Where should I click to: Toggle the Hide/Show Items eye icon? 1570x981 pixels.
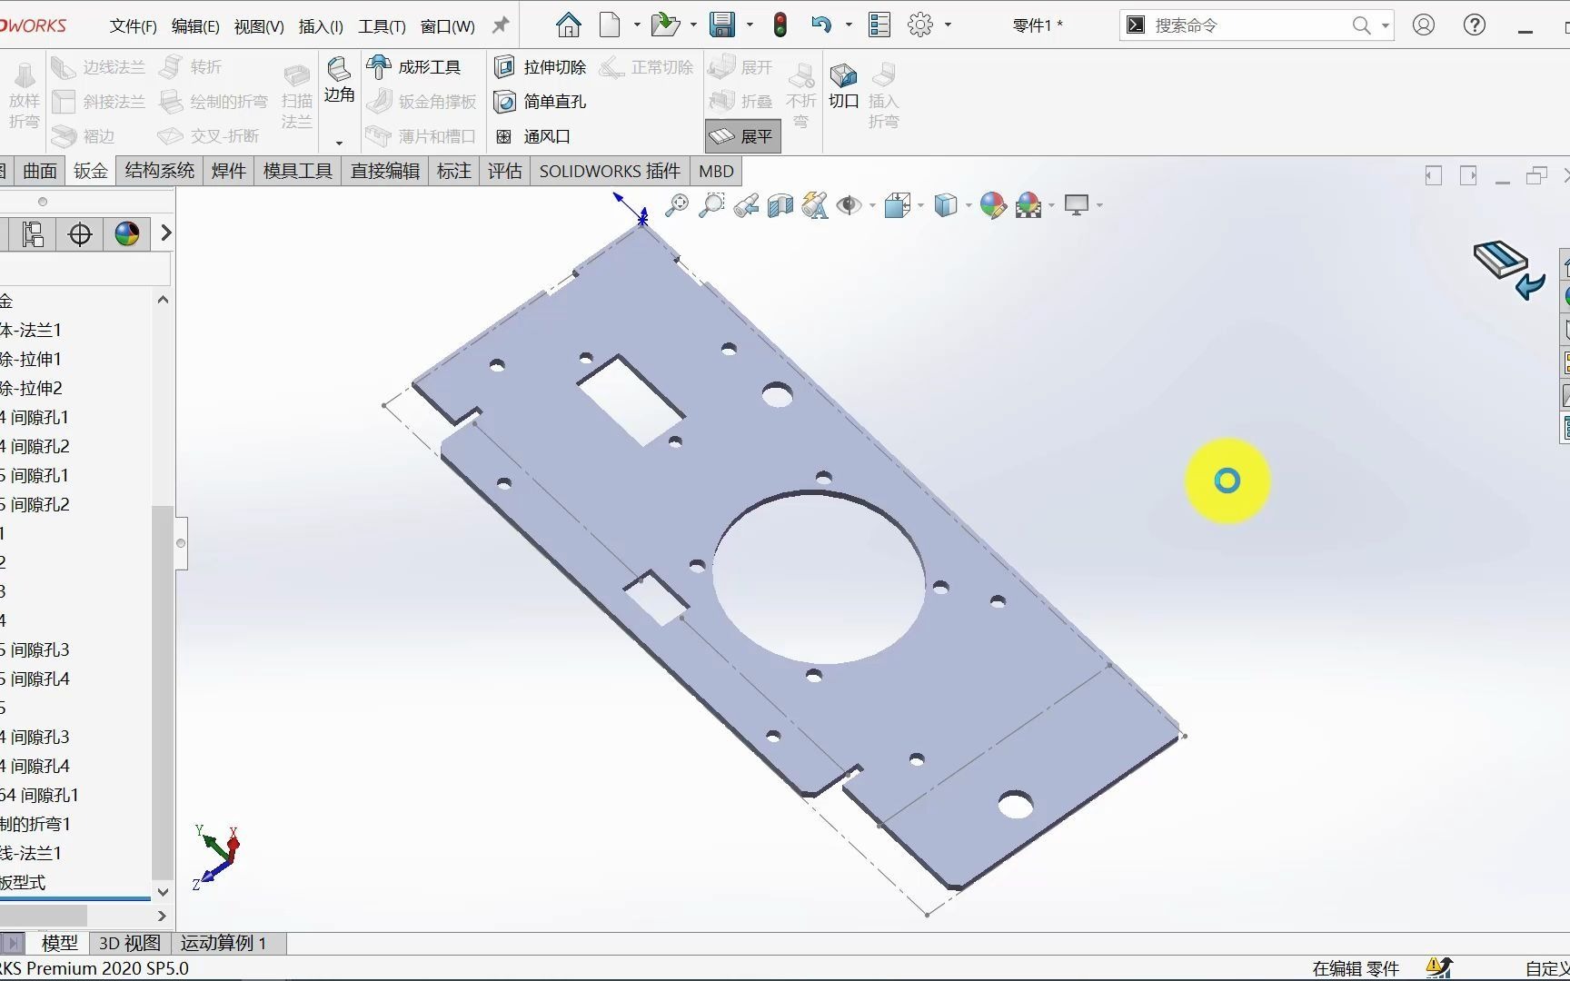[x=850, y=205]
